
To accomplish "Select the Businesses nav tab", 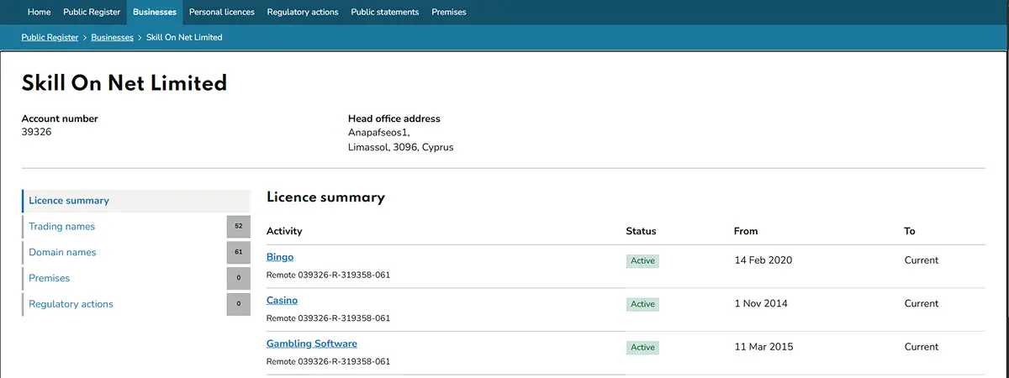I will (x=155, y=12).
